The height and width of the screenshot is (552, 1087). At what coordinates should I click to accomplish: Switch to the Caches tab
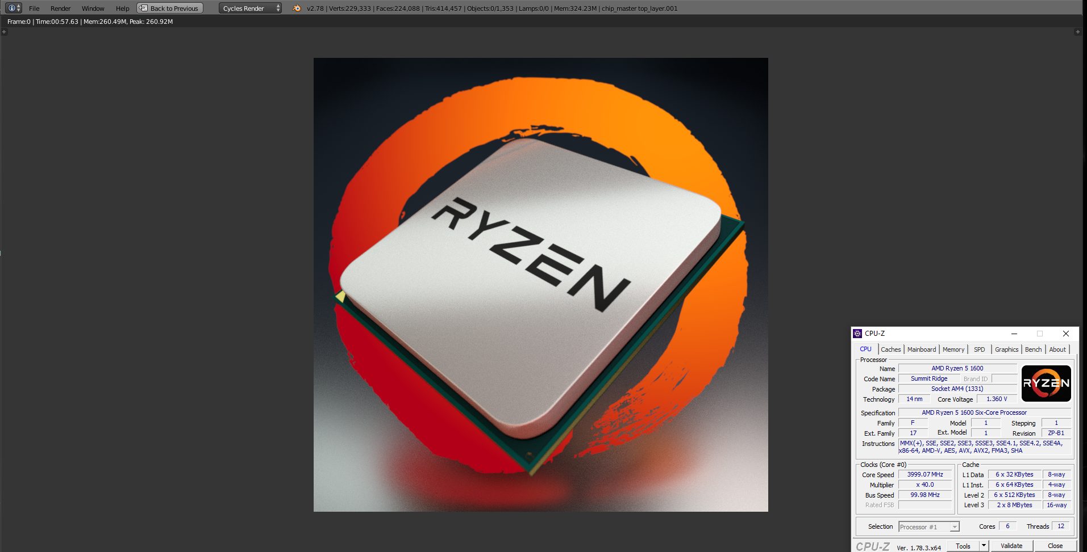tap(891, 349)
